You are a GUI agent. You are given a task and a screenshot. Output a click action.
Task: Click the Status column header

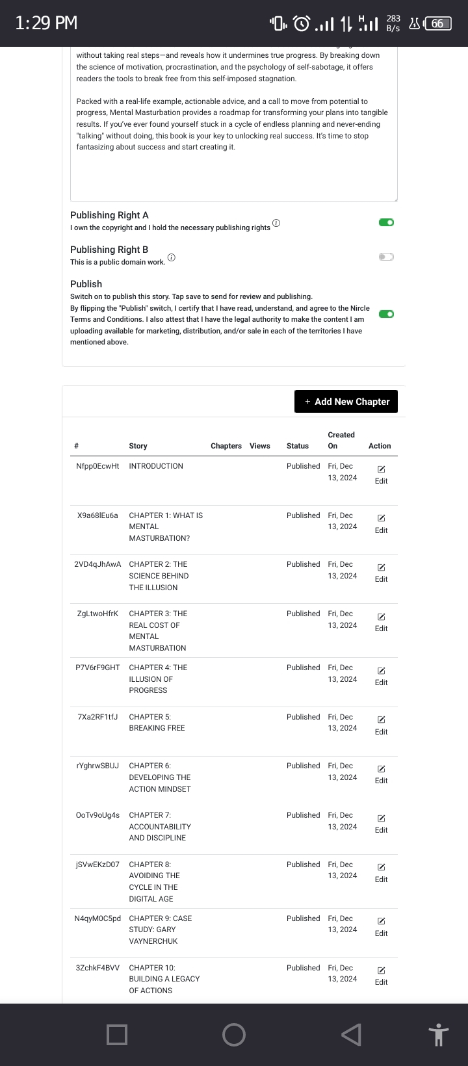point(298,446)
